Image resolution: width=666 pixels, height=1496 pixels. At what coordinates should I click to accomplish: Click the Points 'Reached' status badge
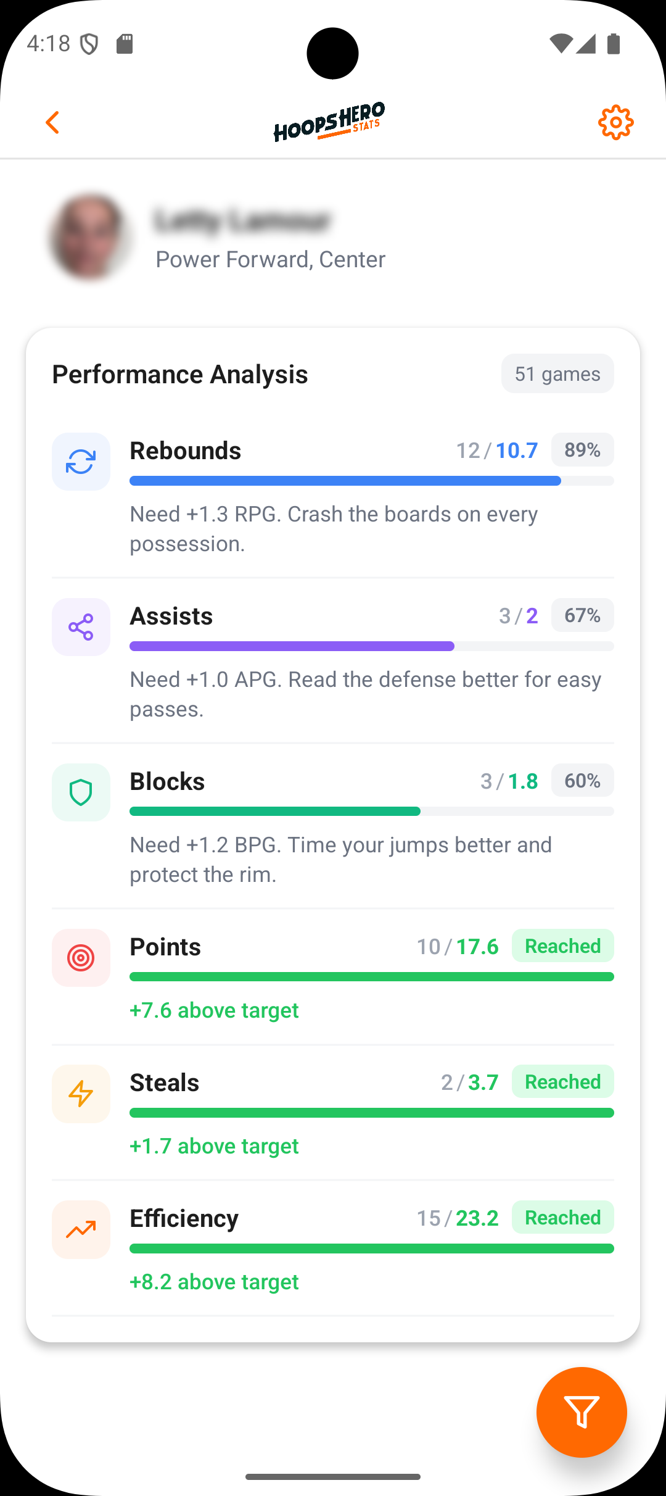562,945
